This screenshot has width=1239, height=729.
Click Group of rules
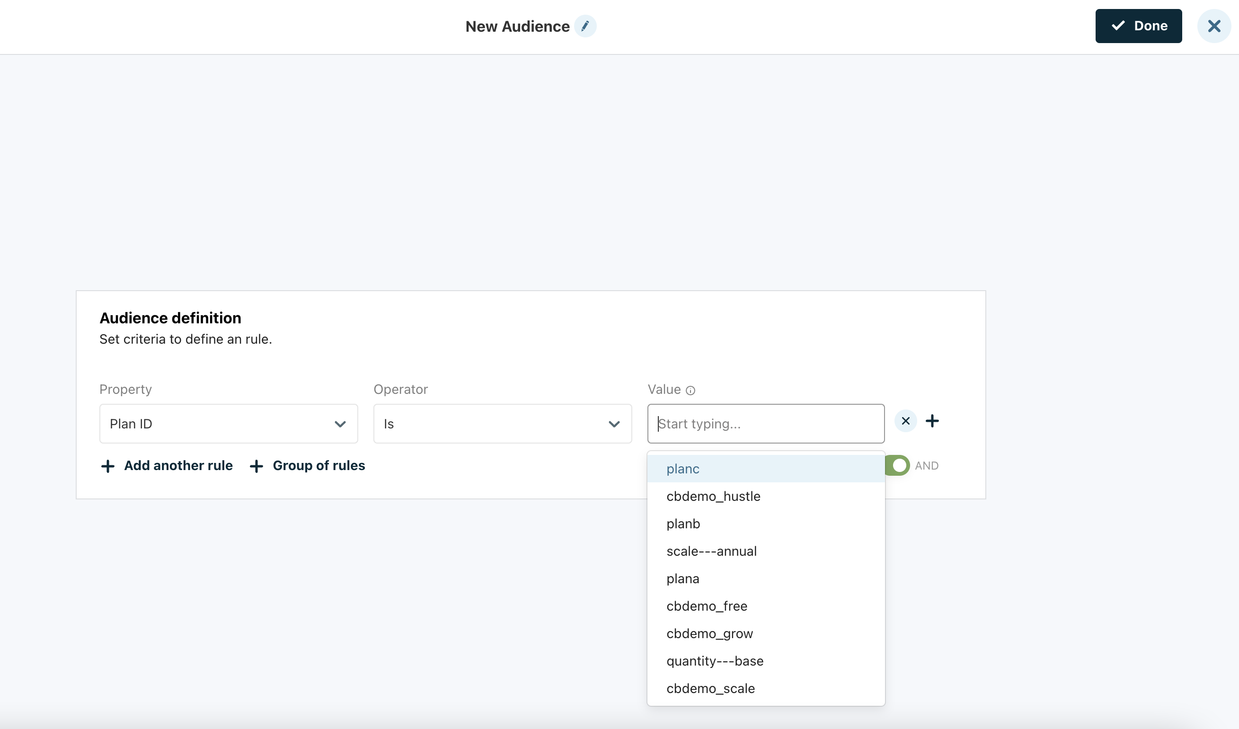308,466
